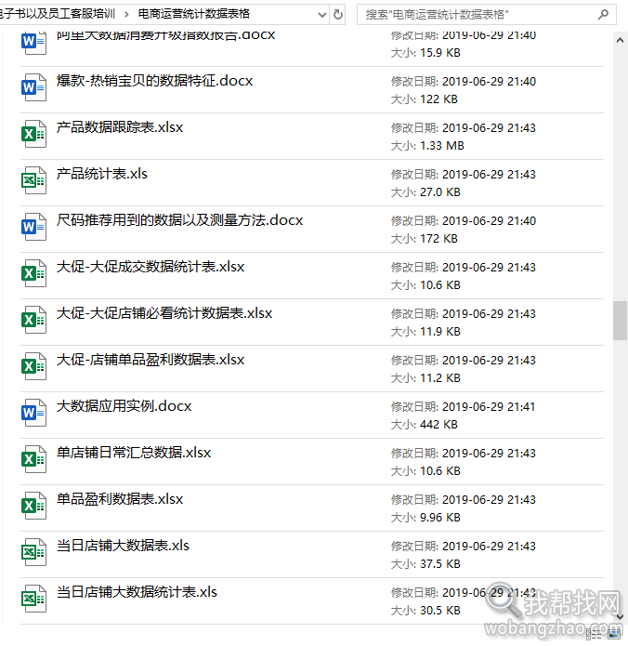Click Excel icon of 产品数据跟踪表.xlsx

pyautogui.click(x=33, y=134)
